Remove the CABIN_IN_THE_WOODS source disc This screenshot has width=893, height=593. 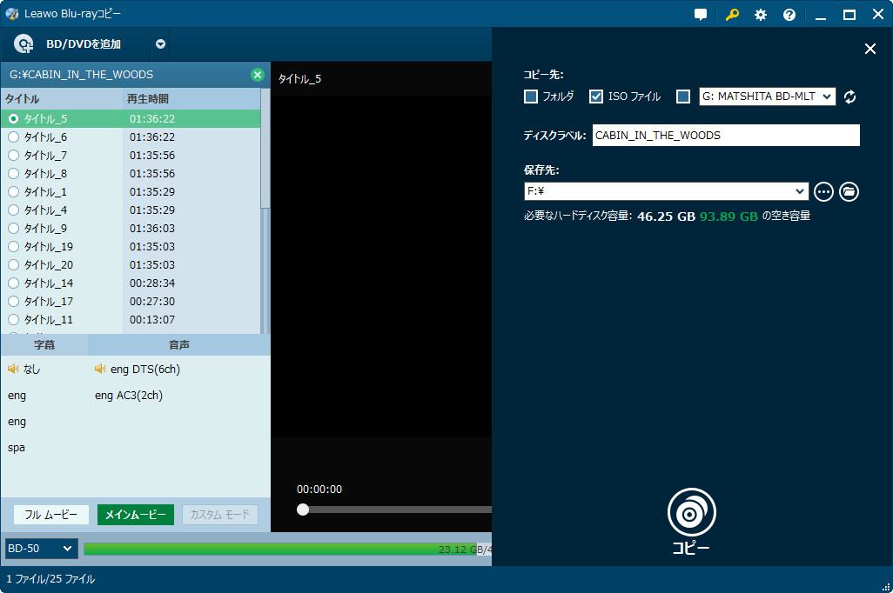click(x=257, y=75)
